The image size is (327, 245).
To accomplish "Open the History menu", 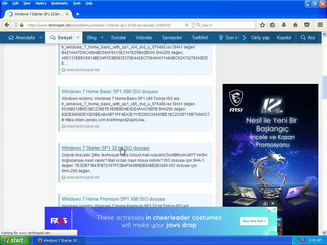I will click(x=41, y=3).
